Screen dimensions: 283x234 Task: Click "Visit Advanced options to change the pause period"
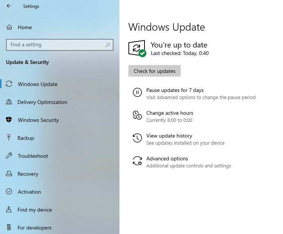point(201,98)
